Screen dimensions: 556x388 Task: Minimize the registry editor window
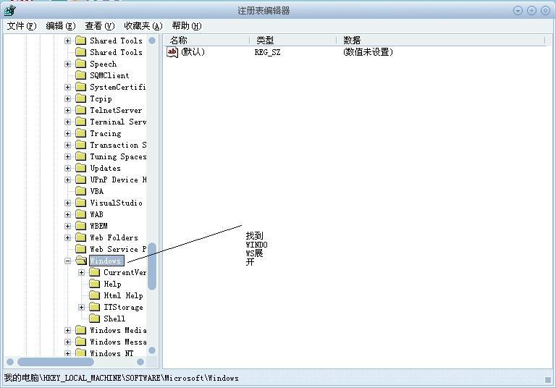point(518,11)
